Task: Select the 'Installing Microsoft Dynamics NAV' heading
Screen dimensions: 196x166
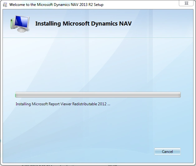Action: point(84,24)
